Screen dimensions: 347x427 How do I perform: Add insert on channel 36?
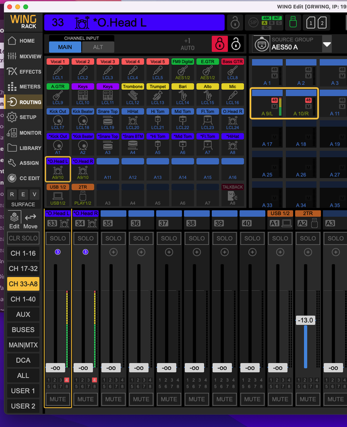tap(141, 252)
